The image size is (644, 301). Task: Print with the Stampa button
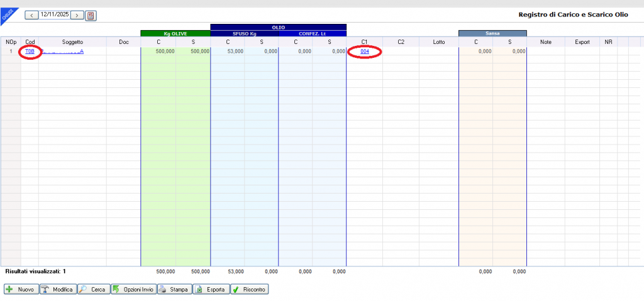pos(175,290)
